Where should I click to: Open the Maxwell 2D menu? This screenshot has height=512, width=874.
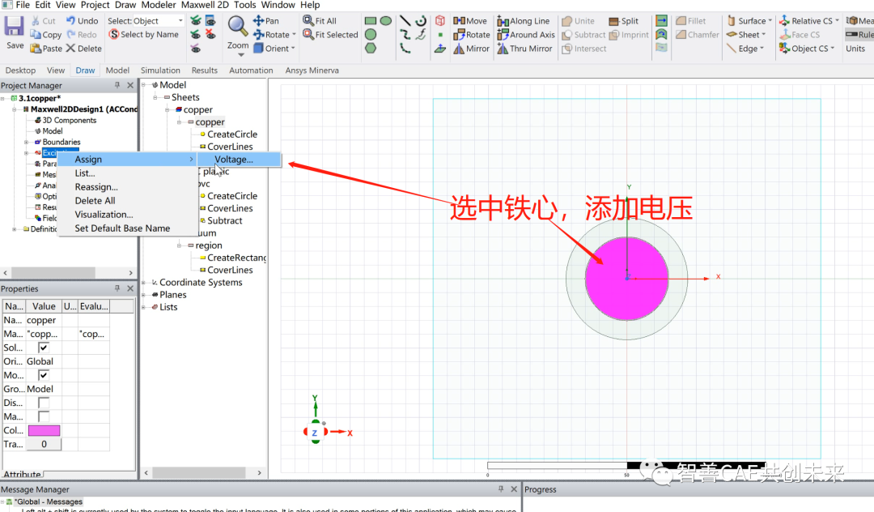(x=204, y=5)
